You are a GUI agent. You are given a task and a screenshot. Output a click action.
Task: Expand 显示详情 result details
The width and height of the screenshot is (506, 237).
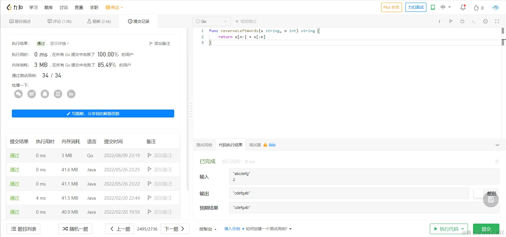59,44
